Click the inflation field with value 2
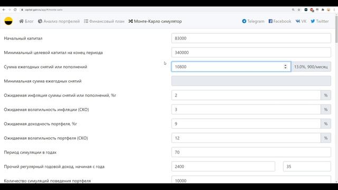Viewport: 338px width, 190px height. tap(246, 95)
